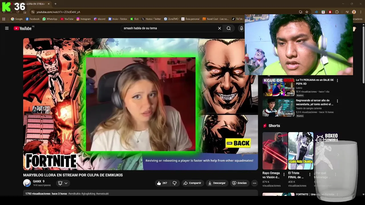View site information icon beside the URL

(x=33, y=12)
